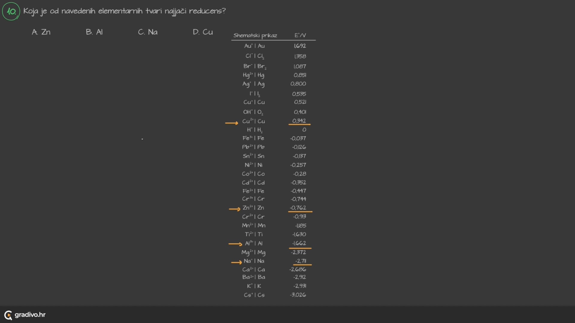575x323 pixels.
Task: Click the Mg²⁺ | Mg row label
Action: (x=253, y=252)
